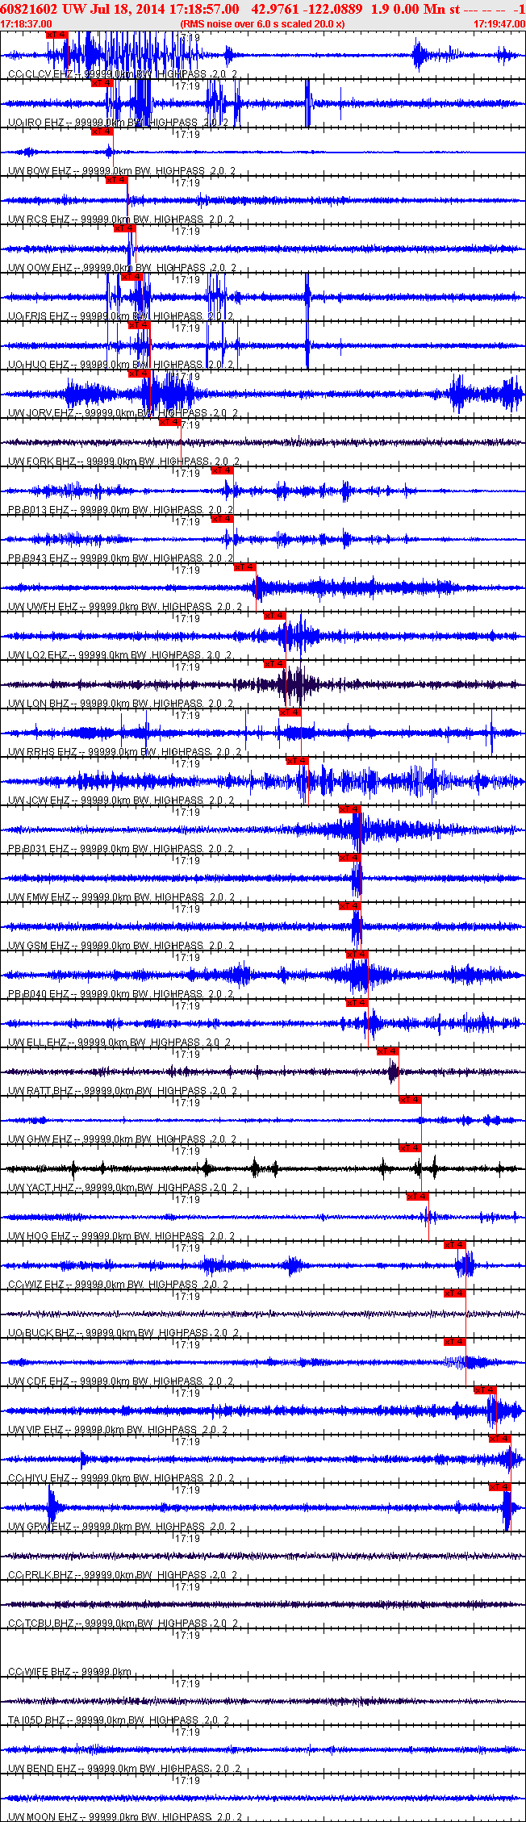Click the pick flag on the GPW trace
The image size is (526, 1822).
[500, 1487]
